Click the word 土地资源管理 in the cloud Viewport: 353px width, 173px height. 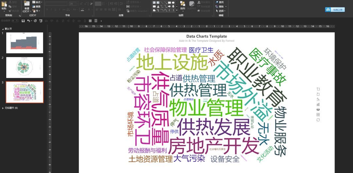pos(151,159)
